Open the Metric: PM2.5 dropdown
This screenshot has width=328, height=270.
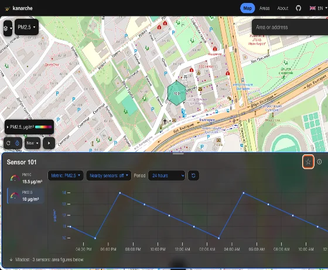pyautogui.click(x=66, y=176)
